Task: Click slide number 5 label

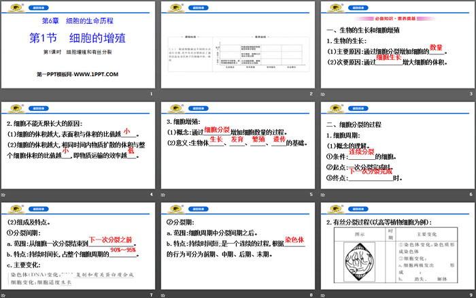Action: point(311,195)
